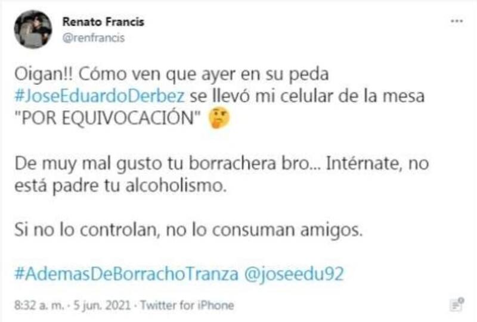
Task: Open the three-dot more options menu
Action: point(457,21)
